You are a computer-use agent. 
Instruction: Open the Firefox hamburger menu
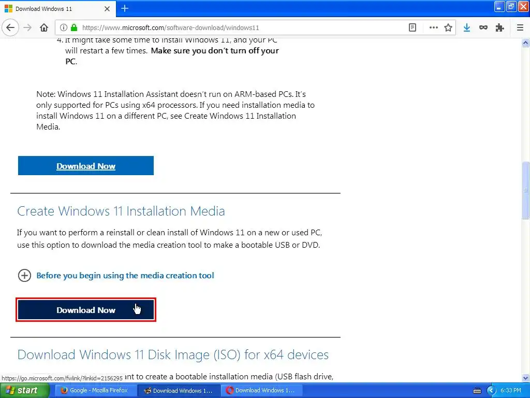coord(520,28)
